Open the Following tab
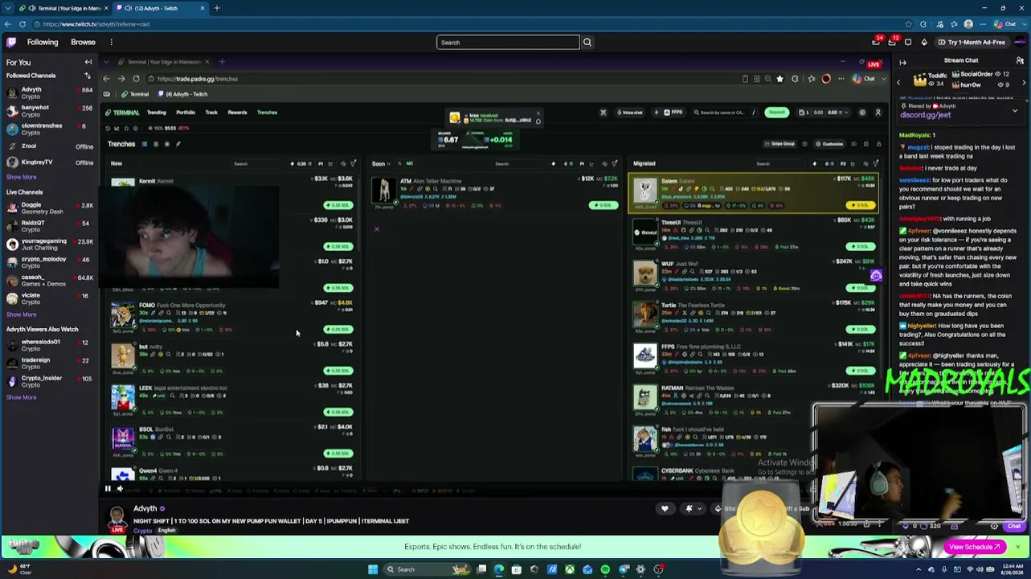This screenshot has width=1031, height=579. pyautogui.click(x=43, y=42)
